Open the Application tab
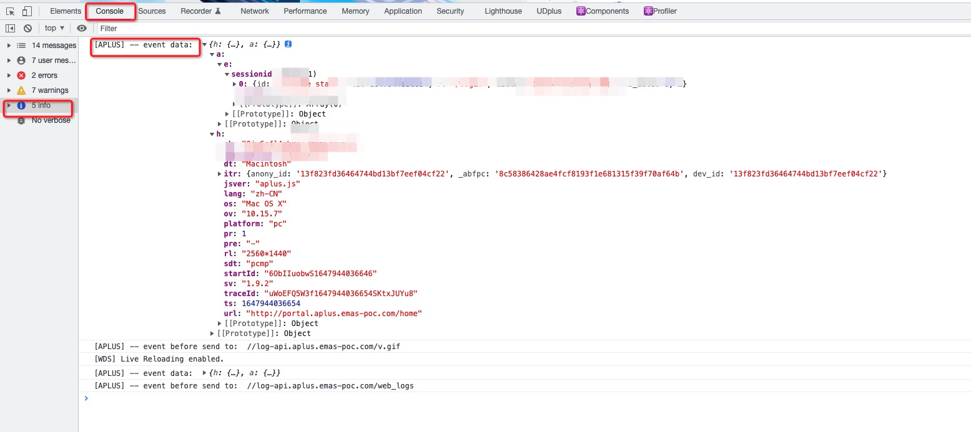The image size is (971, 432). tap(403, 11)
